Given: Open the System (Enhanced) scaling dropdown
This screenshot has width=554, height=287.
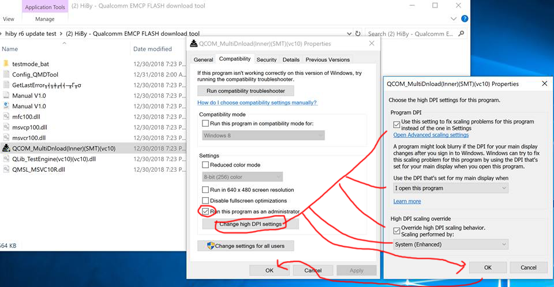Looking at the screenshot, I should (451, 244).
